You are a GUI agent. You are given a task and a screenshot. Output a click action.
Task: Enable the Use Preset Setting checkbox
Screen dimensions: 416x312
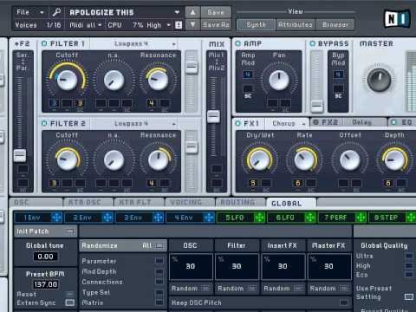(409, 296)
